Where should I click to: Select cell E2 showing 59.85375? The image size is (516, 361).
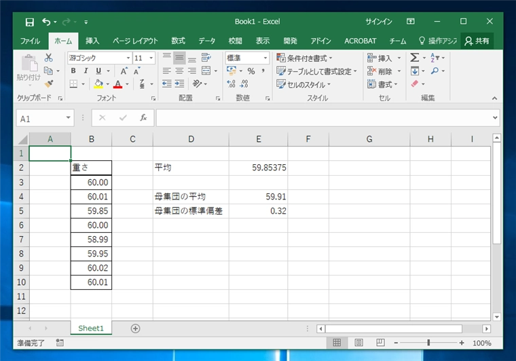click(x=258, y=168)
